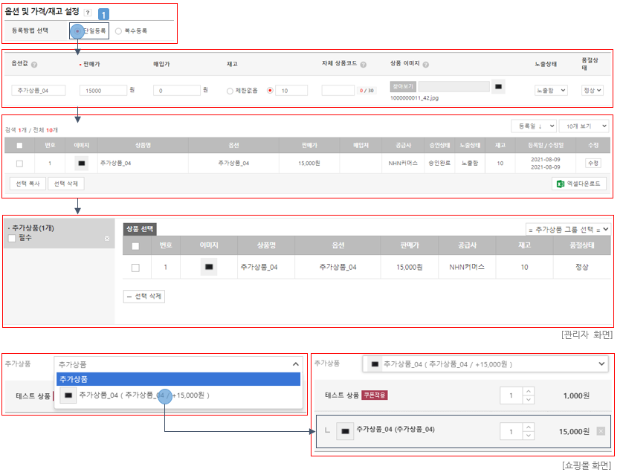Focus the 옵션값 field containing 추가상품_04
This screenshot has height=475, width=623.
pos(39,91)
